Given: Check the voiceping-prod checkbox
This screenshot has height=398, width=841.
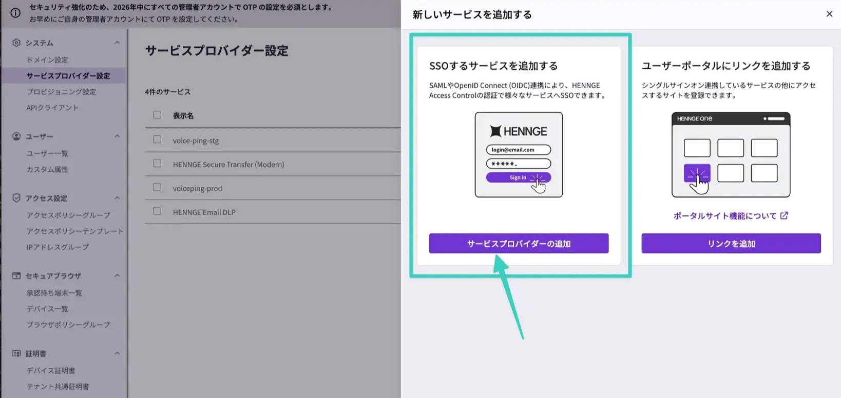Looking at the screenshot, I should tap(157, 187).
